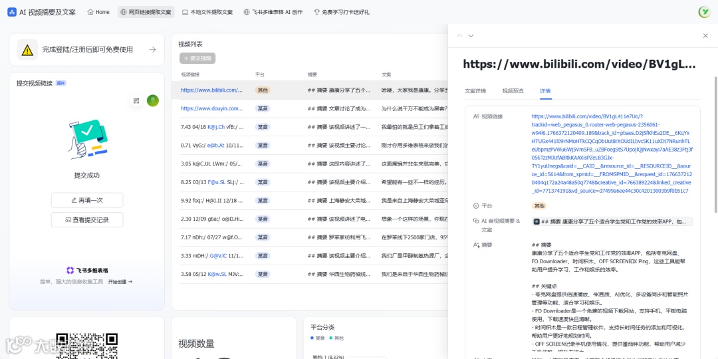Click the 其他 platform tag in the video list
The width and height of the screenshot is (718, 359).
(263, 90)
